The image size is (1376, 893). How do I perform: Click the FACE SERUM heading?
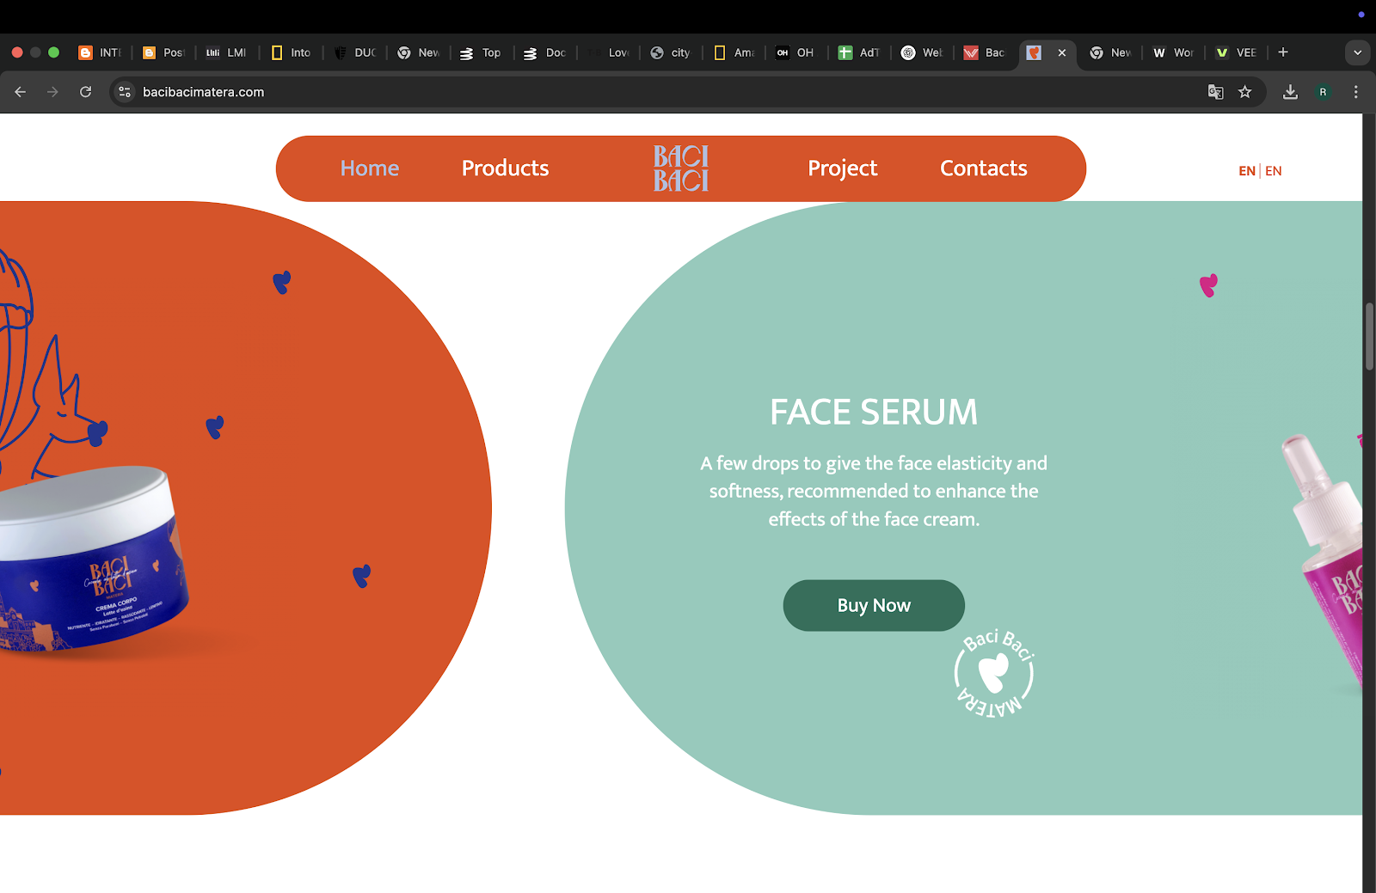click(874, 413)
